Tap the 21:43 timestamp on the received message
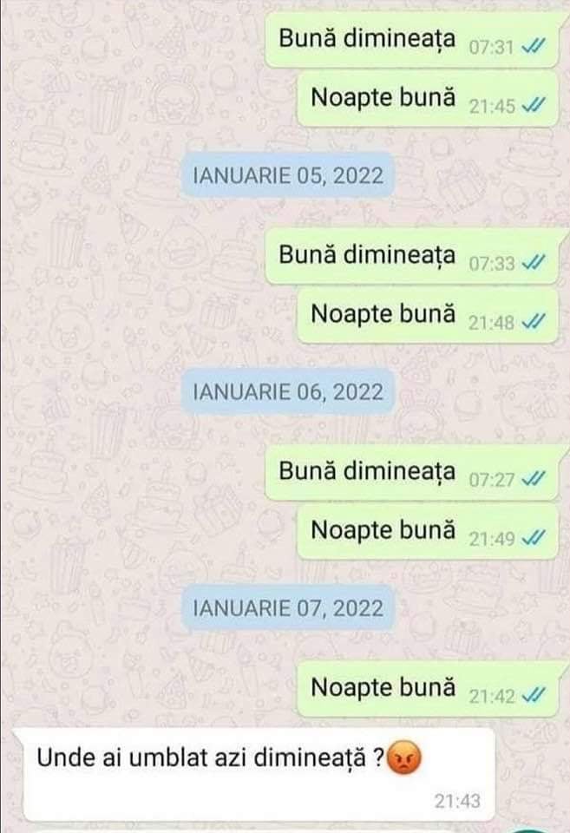 coord(457,801)
